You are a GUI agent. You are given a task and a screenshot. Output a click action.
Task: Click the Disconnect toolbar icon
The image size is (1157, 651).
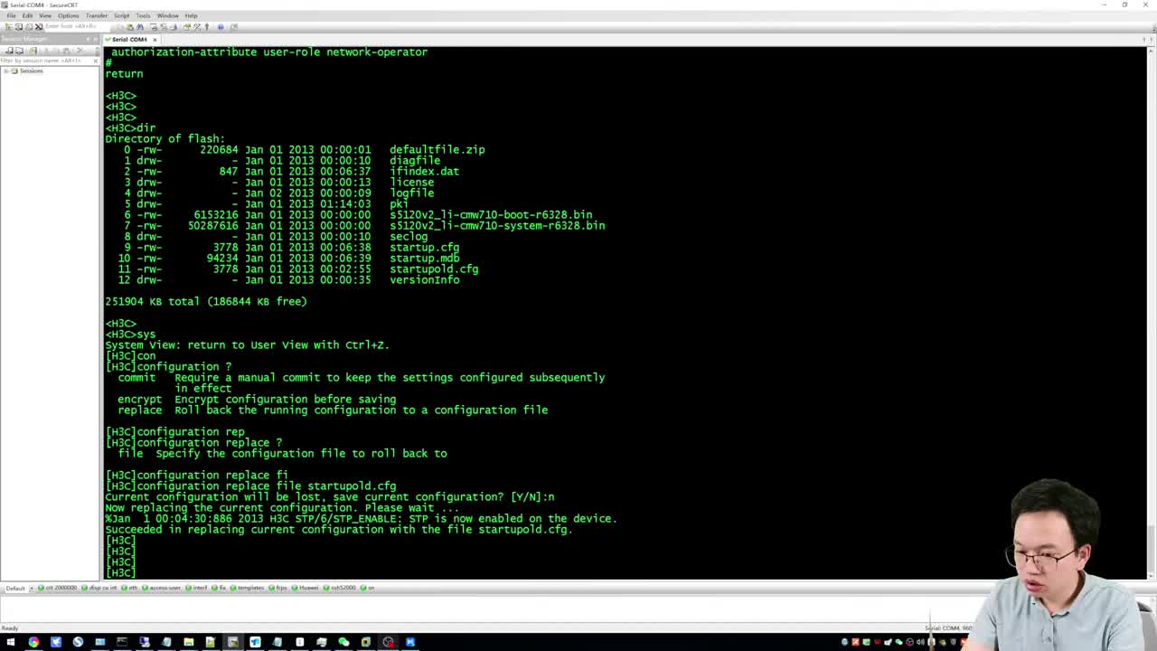39,26
